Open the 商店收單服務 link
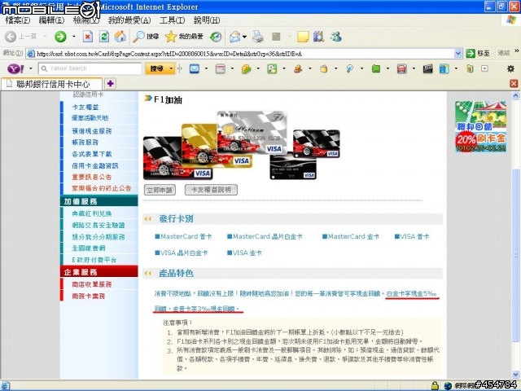Viewport: 521px width, 391px height. pyautogui.click(x=92, y=284)
